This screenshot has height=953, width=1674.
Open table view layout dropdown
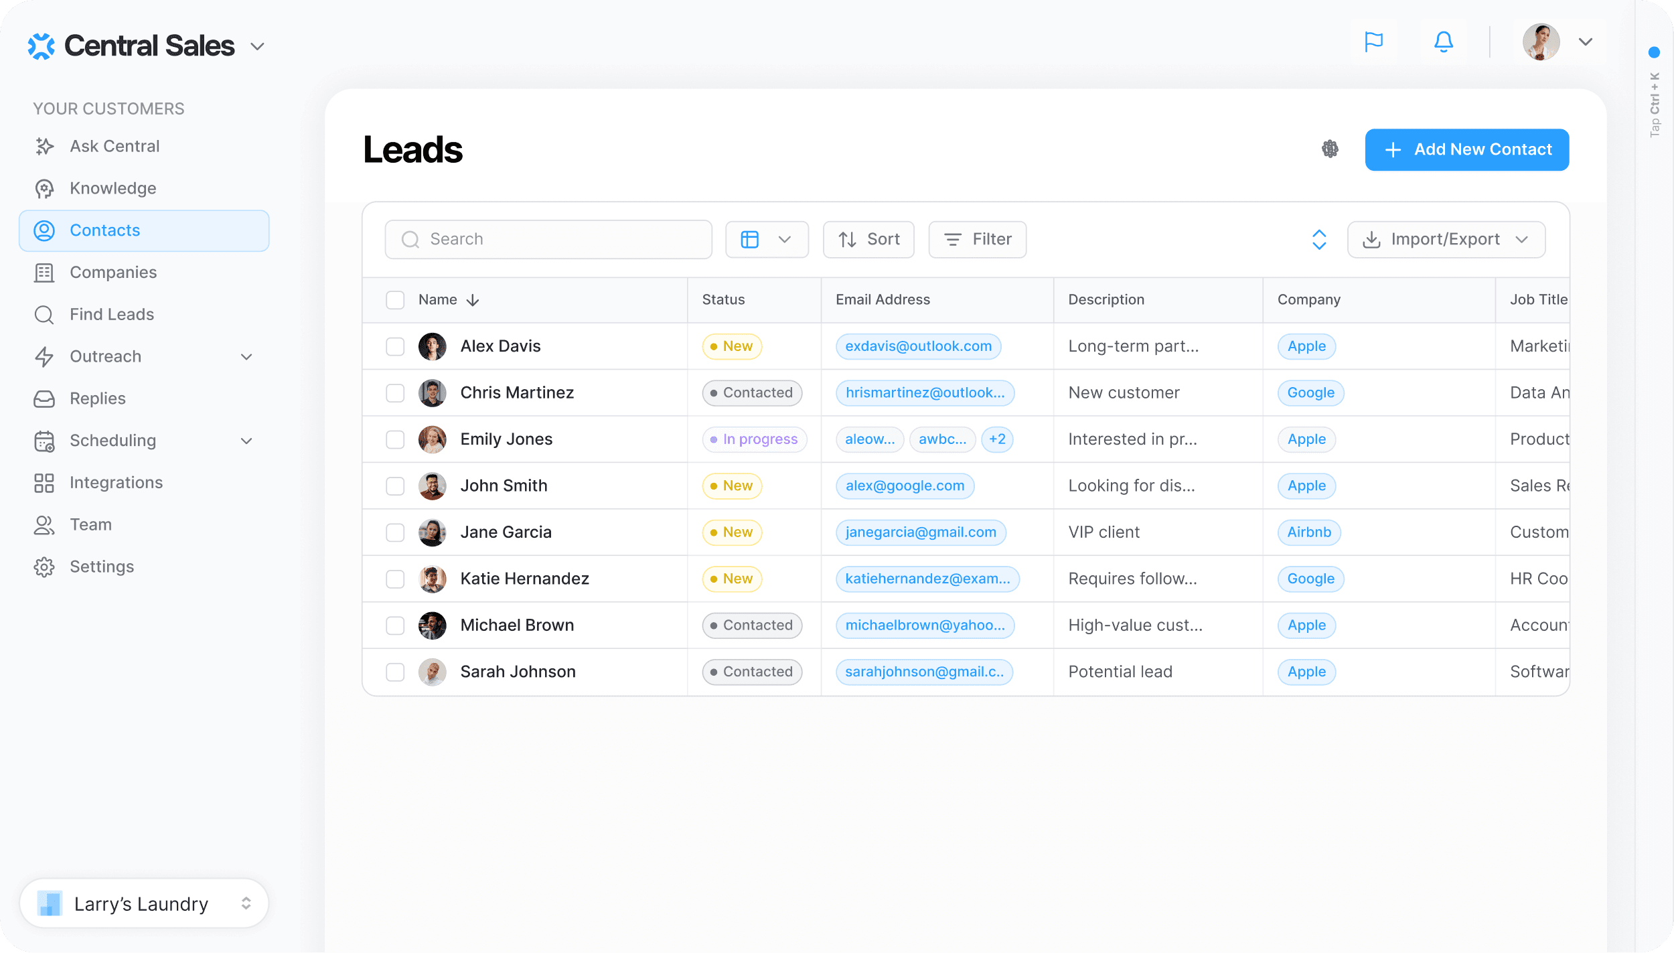767,240
